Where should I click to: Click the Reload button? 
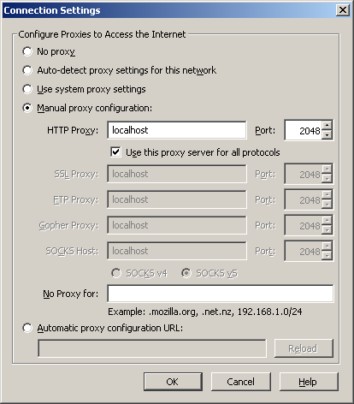click(x=304, y=348)
